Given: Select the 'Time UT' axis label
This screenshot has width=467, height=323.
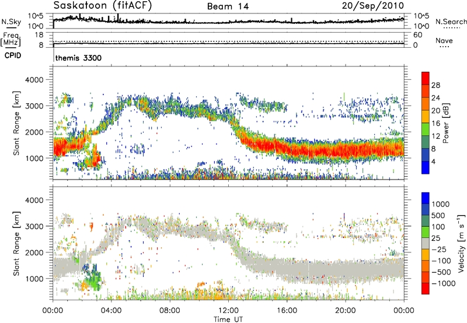Looking at the screenshot, I should [x=228, y=320].
